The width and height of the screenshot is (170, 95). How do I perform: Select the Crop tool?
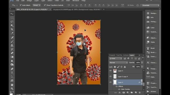point(12,29)
